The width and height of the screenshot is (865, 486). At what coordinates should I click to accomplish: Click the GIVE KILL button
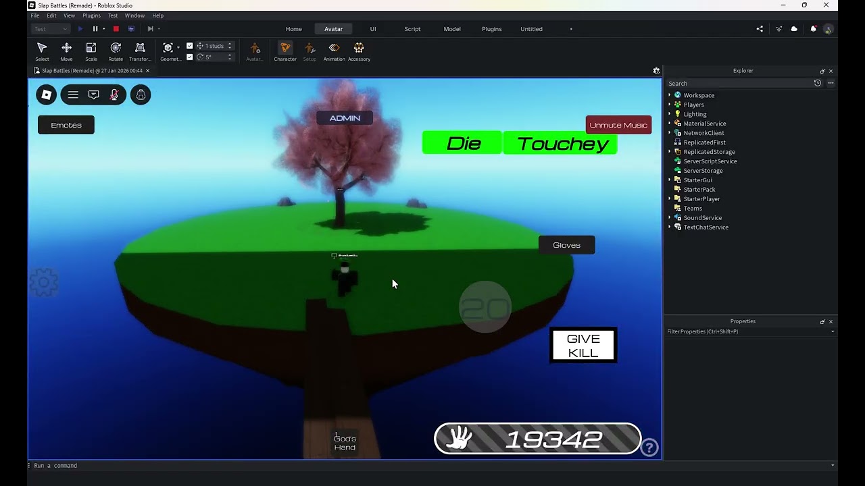tap(583, 346)
